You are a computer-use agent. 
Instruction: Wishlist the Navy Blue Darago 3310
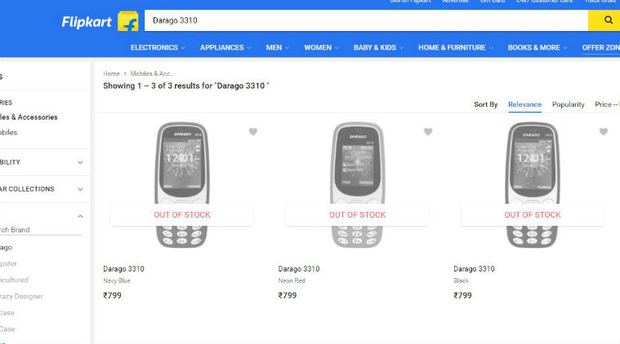click(x=253, y=131)
